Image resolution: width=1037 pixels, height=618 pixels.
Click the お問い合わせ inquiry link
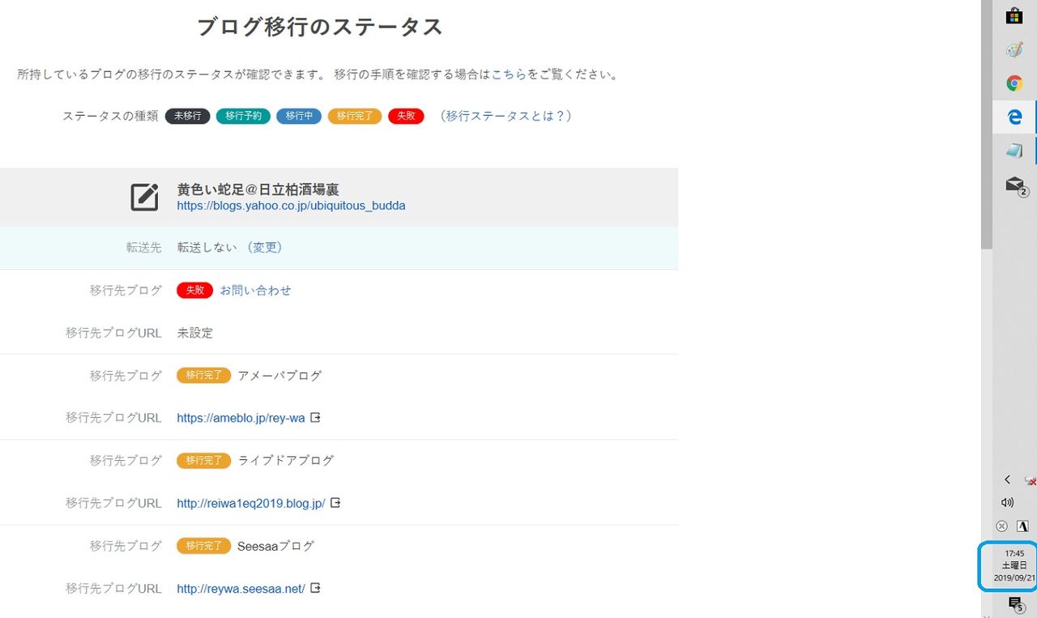click(255, 290)
